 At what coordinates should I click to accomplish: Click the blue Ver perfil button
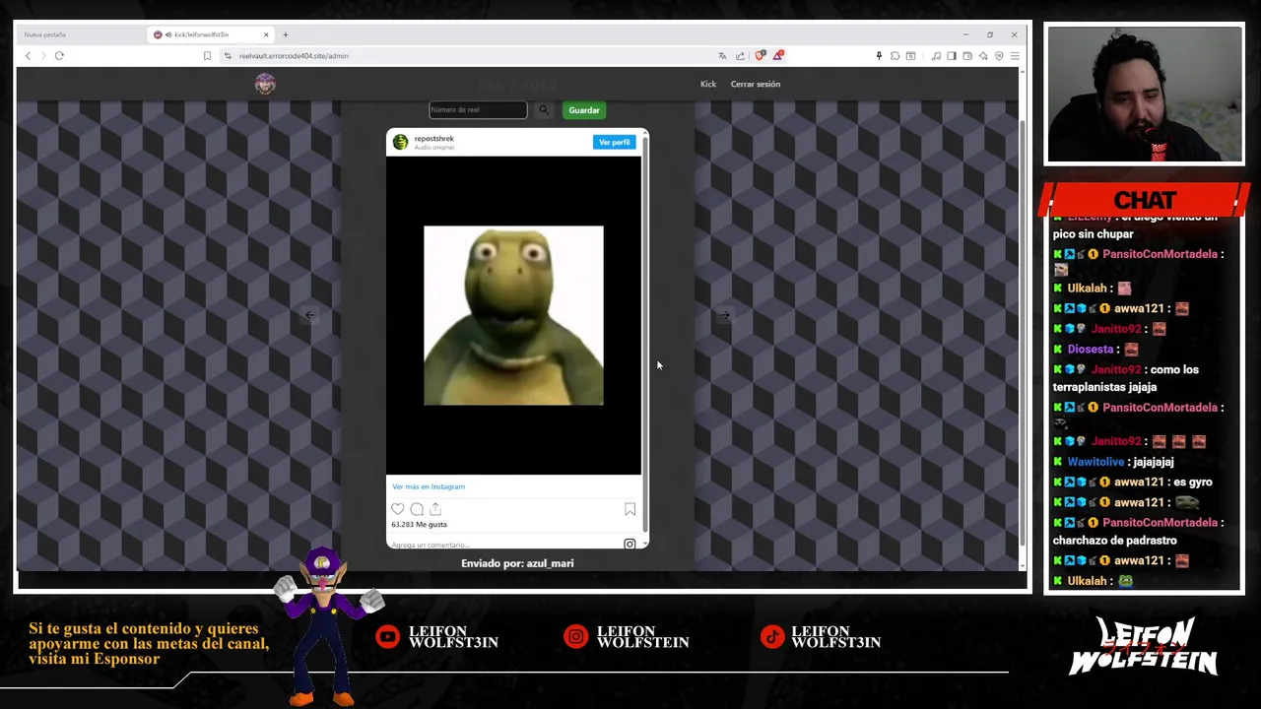(614, 142)
